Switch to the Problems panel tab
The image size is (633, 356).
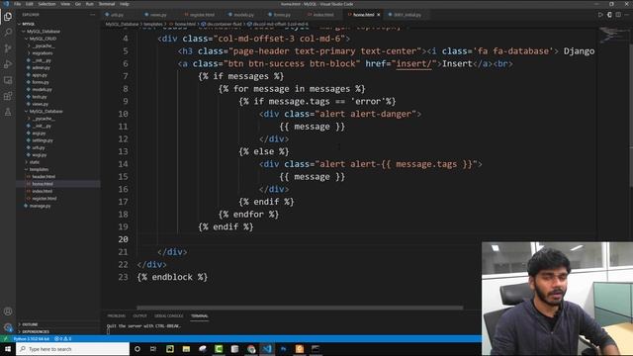(x=117, y=315)
